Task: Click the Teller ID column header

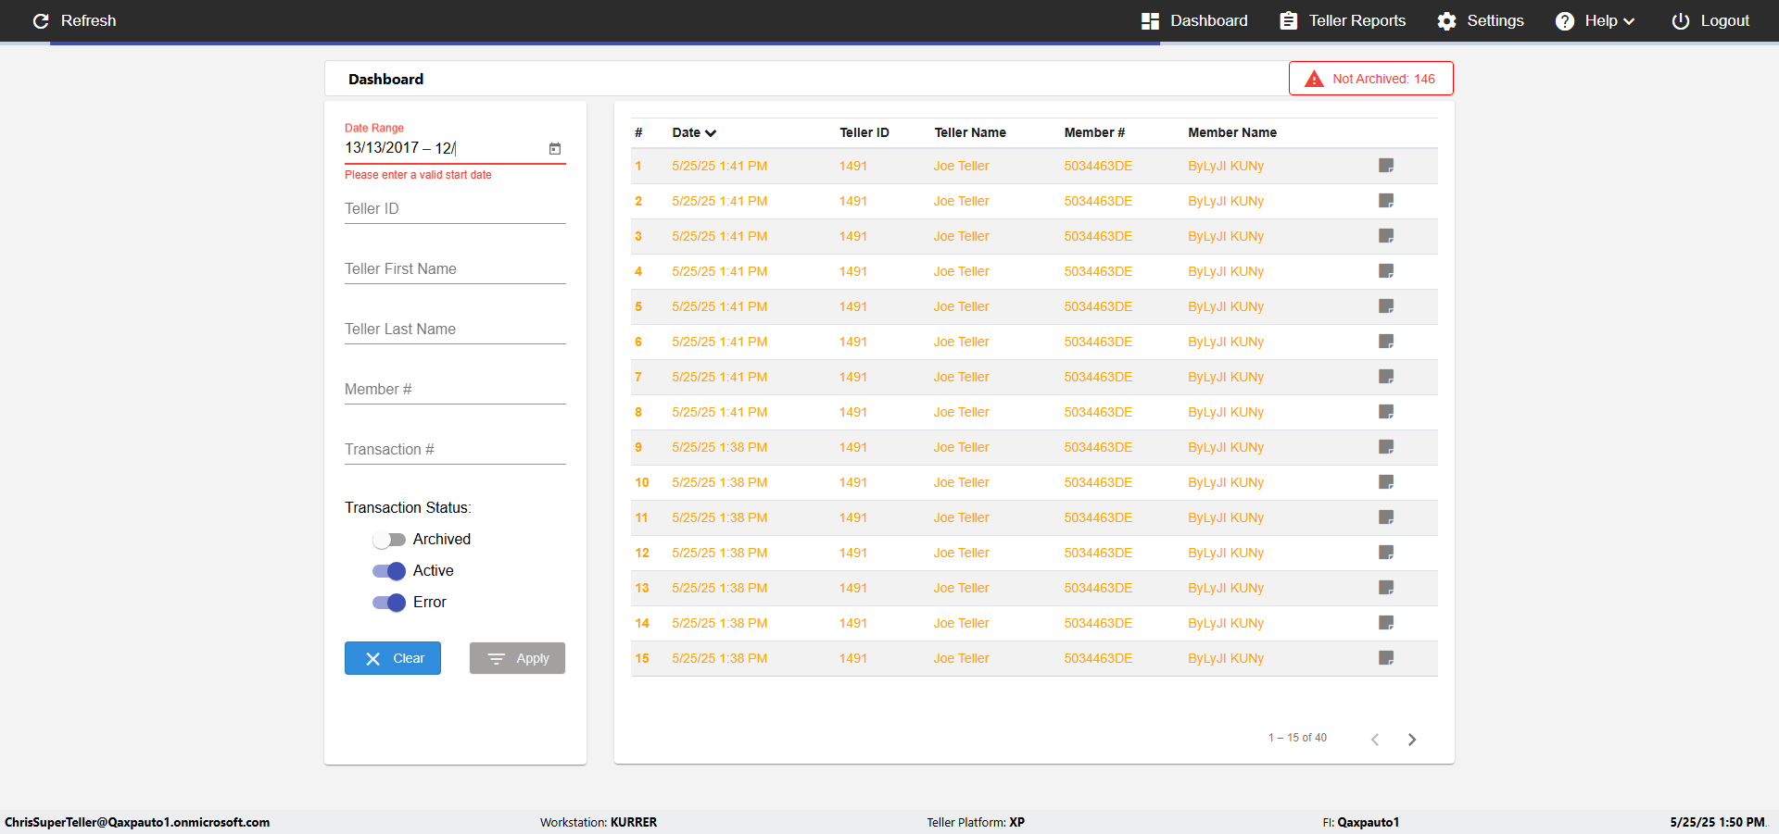Action: (864, 132)
